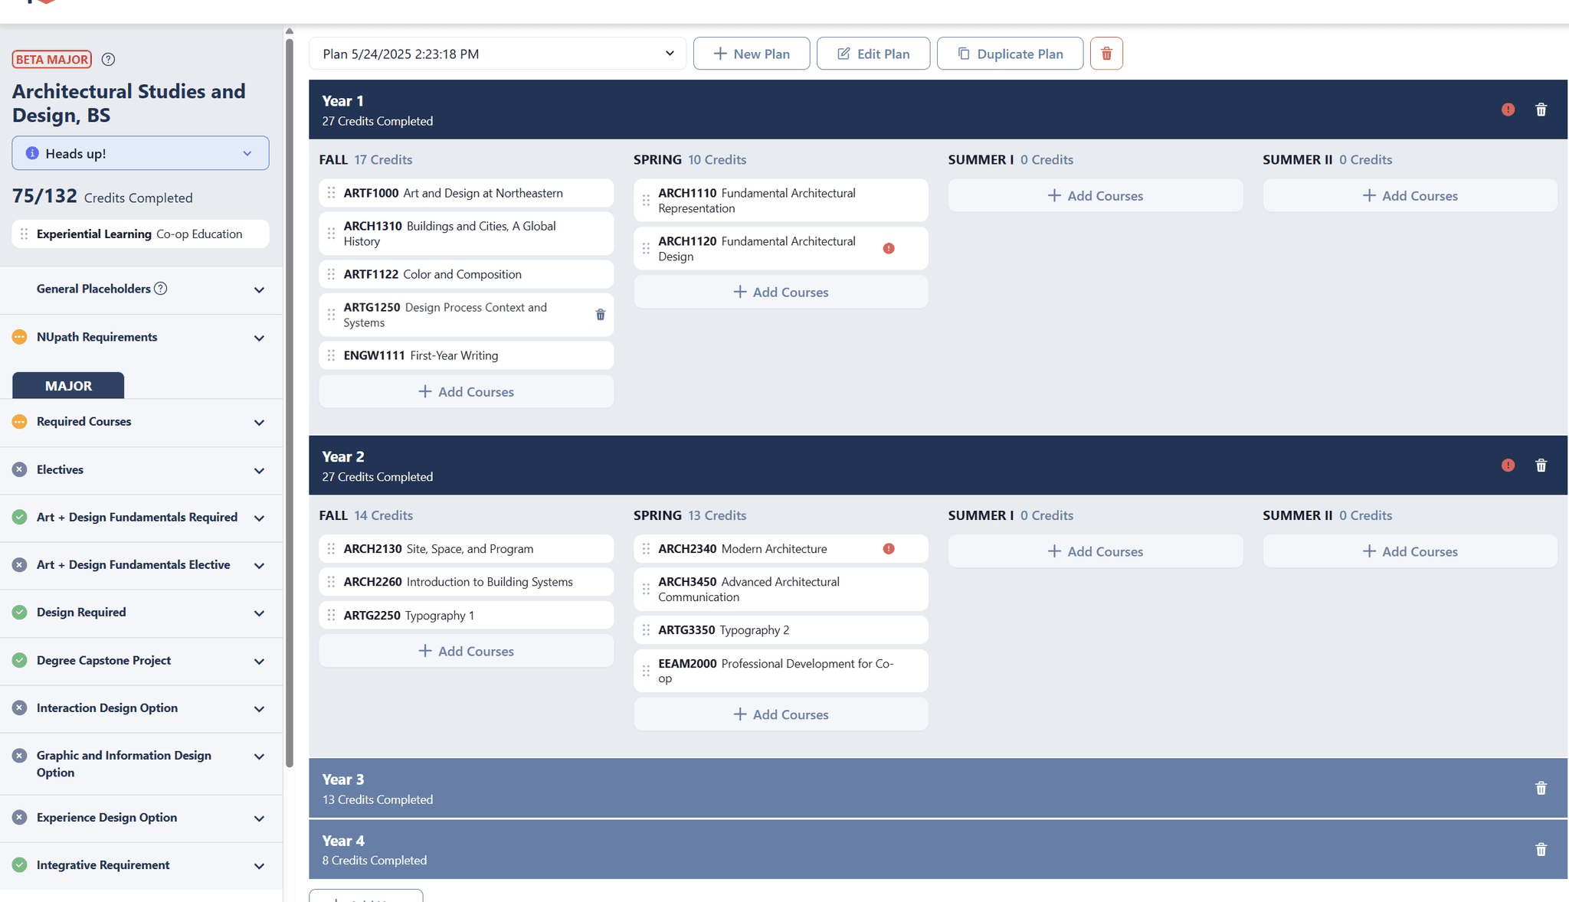Select the MAJOR tab
The height and width of the screenshot is (902, 1569).
click(x=67, y=385)
